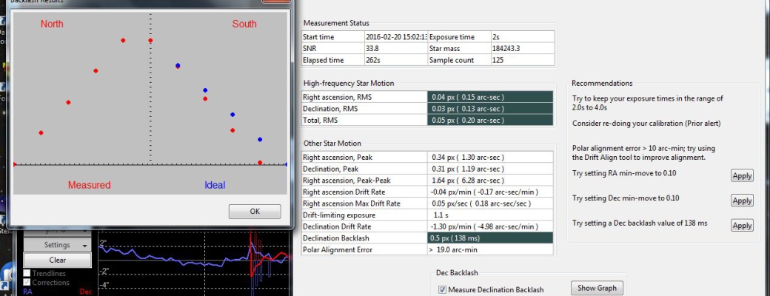
Task: Click the Start time value field
Action: [395, 37]
